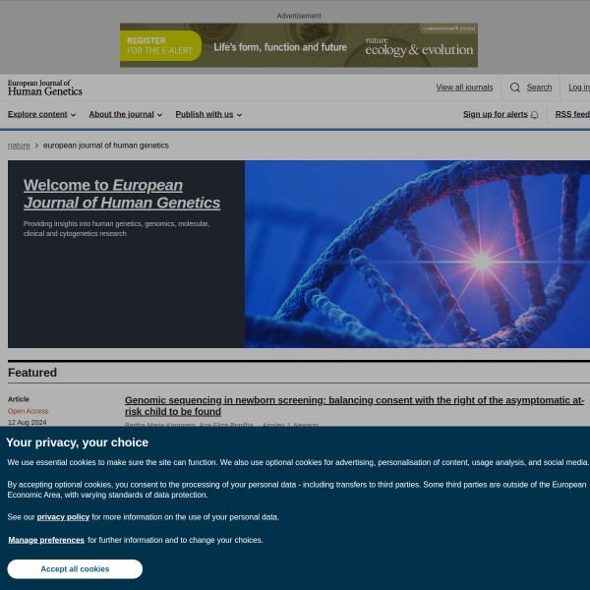Open the About the journal menu
The height and width of the screenshot is (590, 590).
125,114
